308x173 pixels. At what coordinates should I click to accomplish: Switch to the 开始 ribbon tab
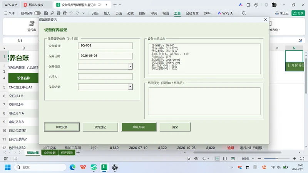tap(95, 13)
